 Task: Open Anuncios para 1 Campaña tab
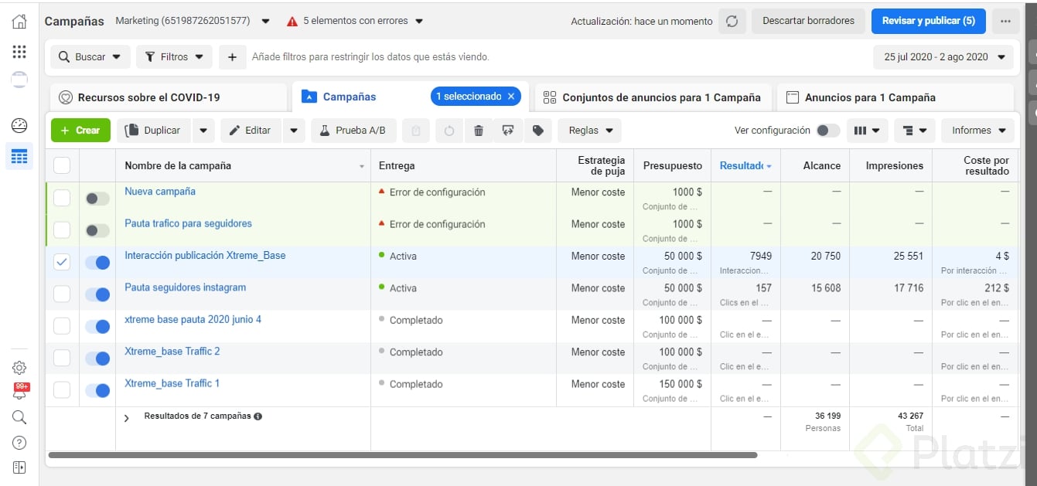coord(895,97)
